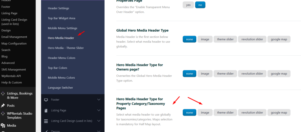301x132 pixels.
Task: Open Listing Card Design (used in lists) sidebar link
Action: tap(14, 22)
